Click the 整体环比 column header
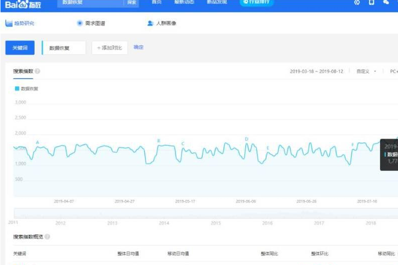This screenshot has width=398, height=265. (x=320, y=253)
